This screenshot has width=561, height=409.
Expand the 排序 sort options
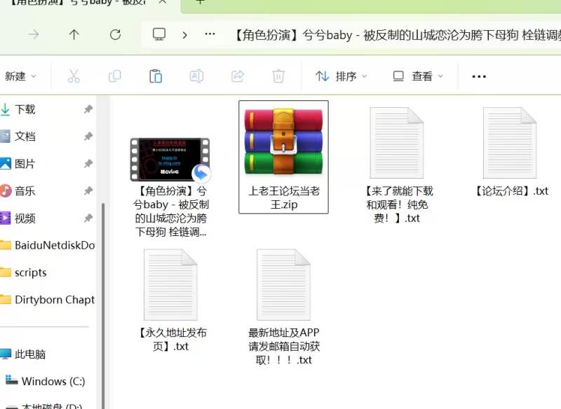pos(341,76)
